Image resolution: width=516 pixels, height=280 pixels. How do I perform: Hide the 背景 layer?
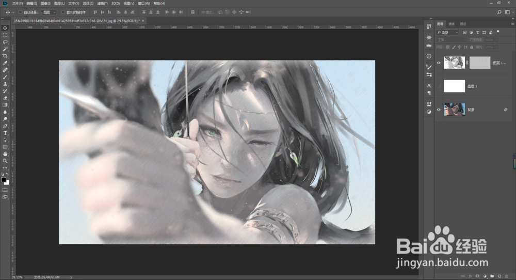point(438,110)
